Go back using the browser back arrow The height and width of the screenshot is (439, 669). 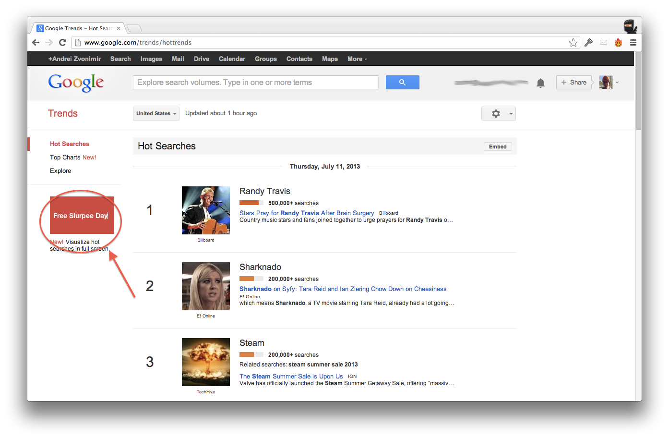tap(36, 42)
